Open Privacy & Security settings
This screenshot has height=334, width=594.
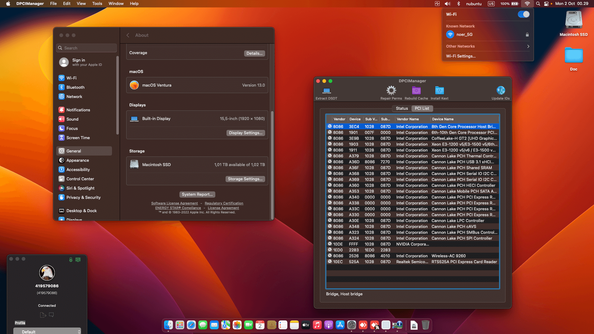(x=83, y=197)
